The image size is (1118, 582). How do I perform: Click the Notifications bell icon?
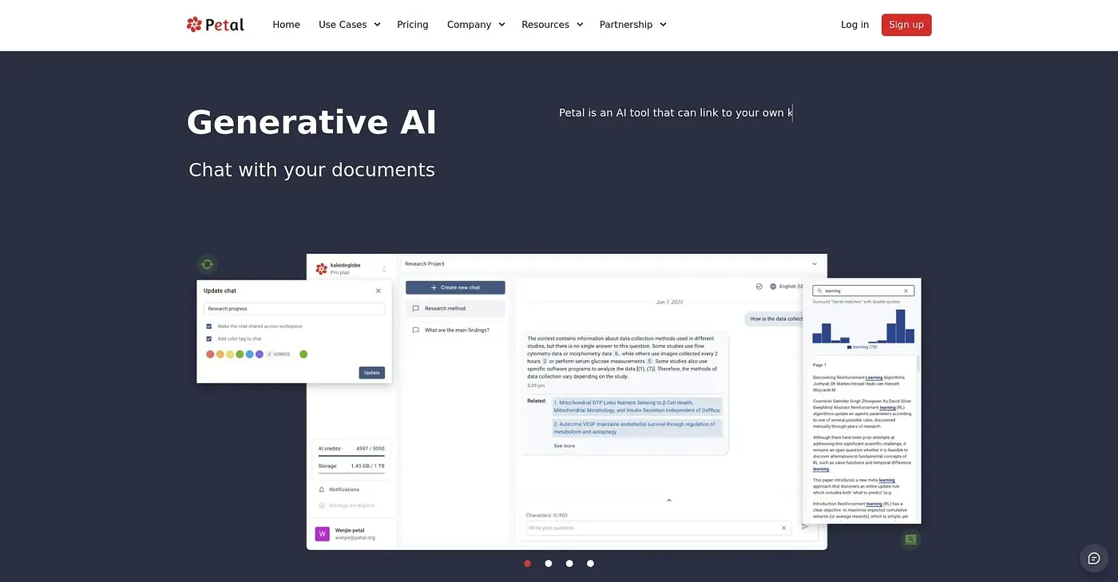[x=322, y=489]
